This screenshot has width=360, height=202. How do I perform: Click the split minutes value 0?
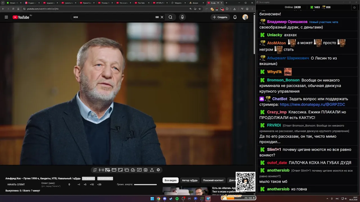69,185
